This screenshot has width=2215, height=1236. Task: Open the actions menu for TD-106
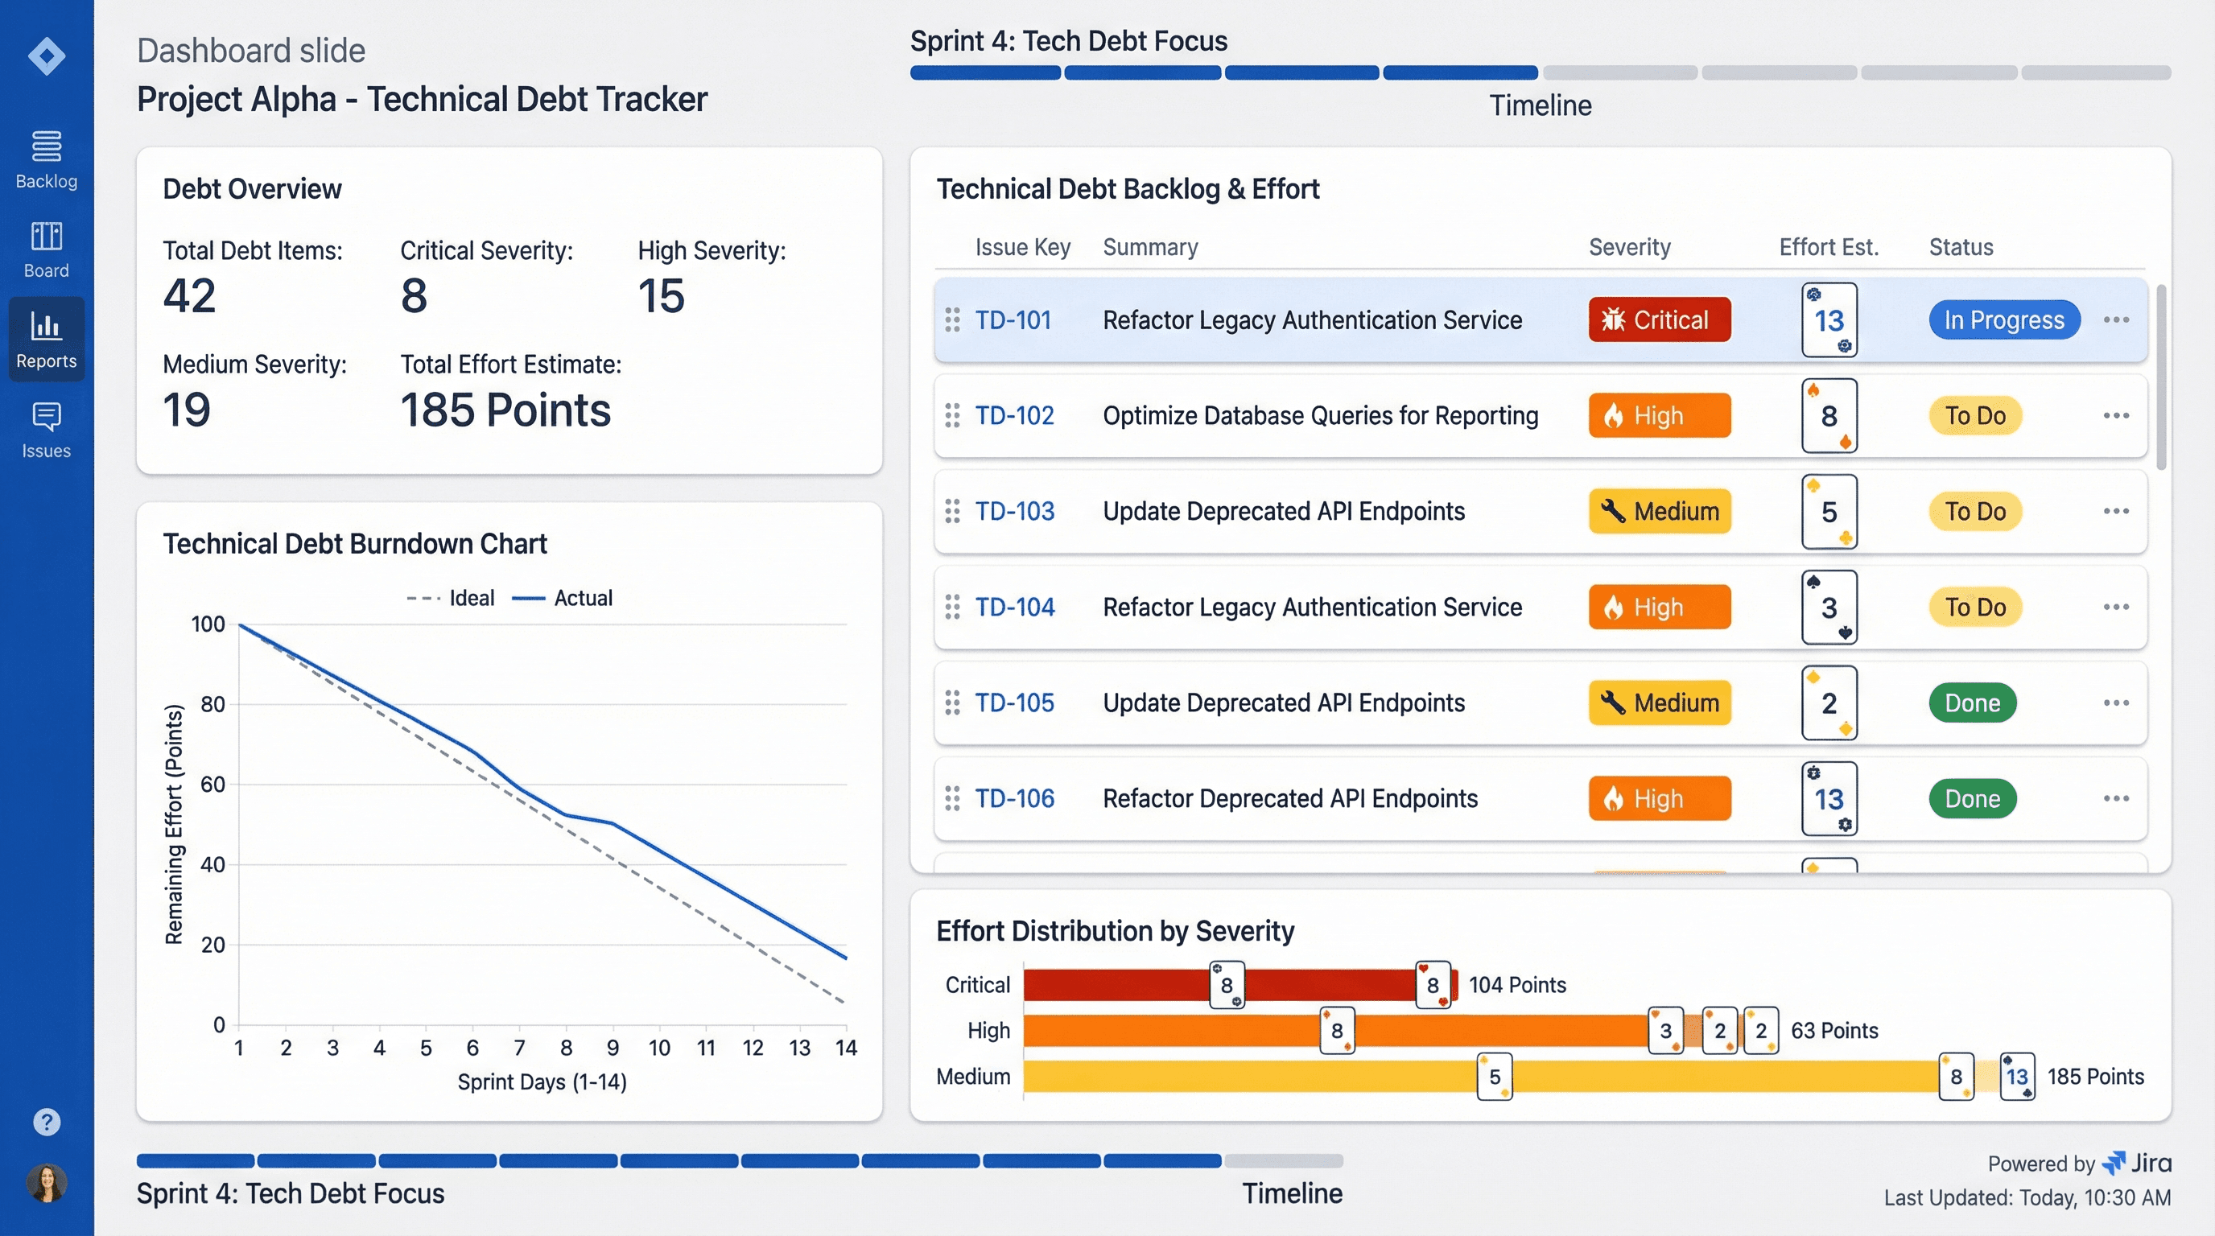[2116, 797]
